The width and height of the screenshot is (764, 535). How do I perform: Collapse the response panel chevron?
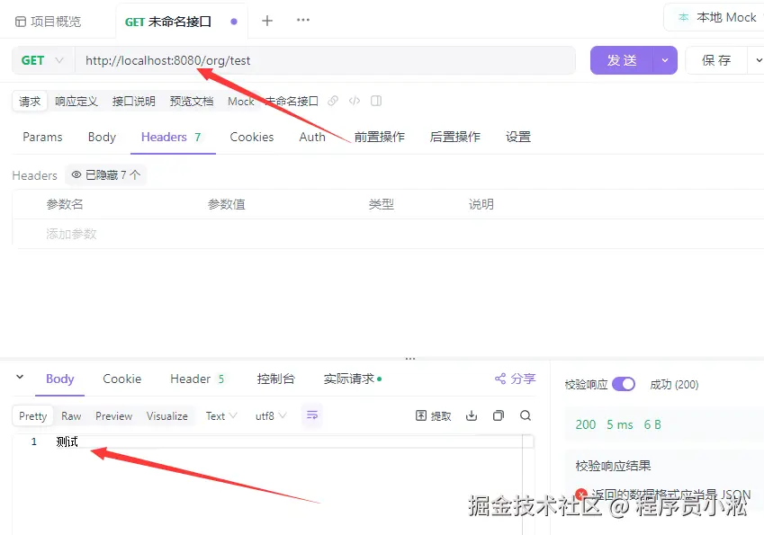[x=20, y=377]
